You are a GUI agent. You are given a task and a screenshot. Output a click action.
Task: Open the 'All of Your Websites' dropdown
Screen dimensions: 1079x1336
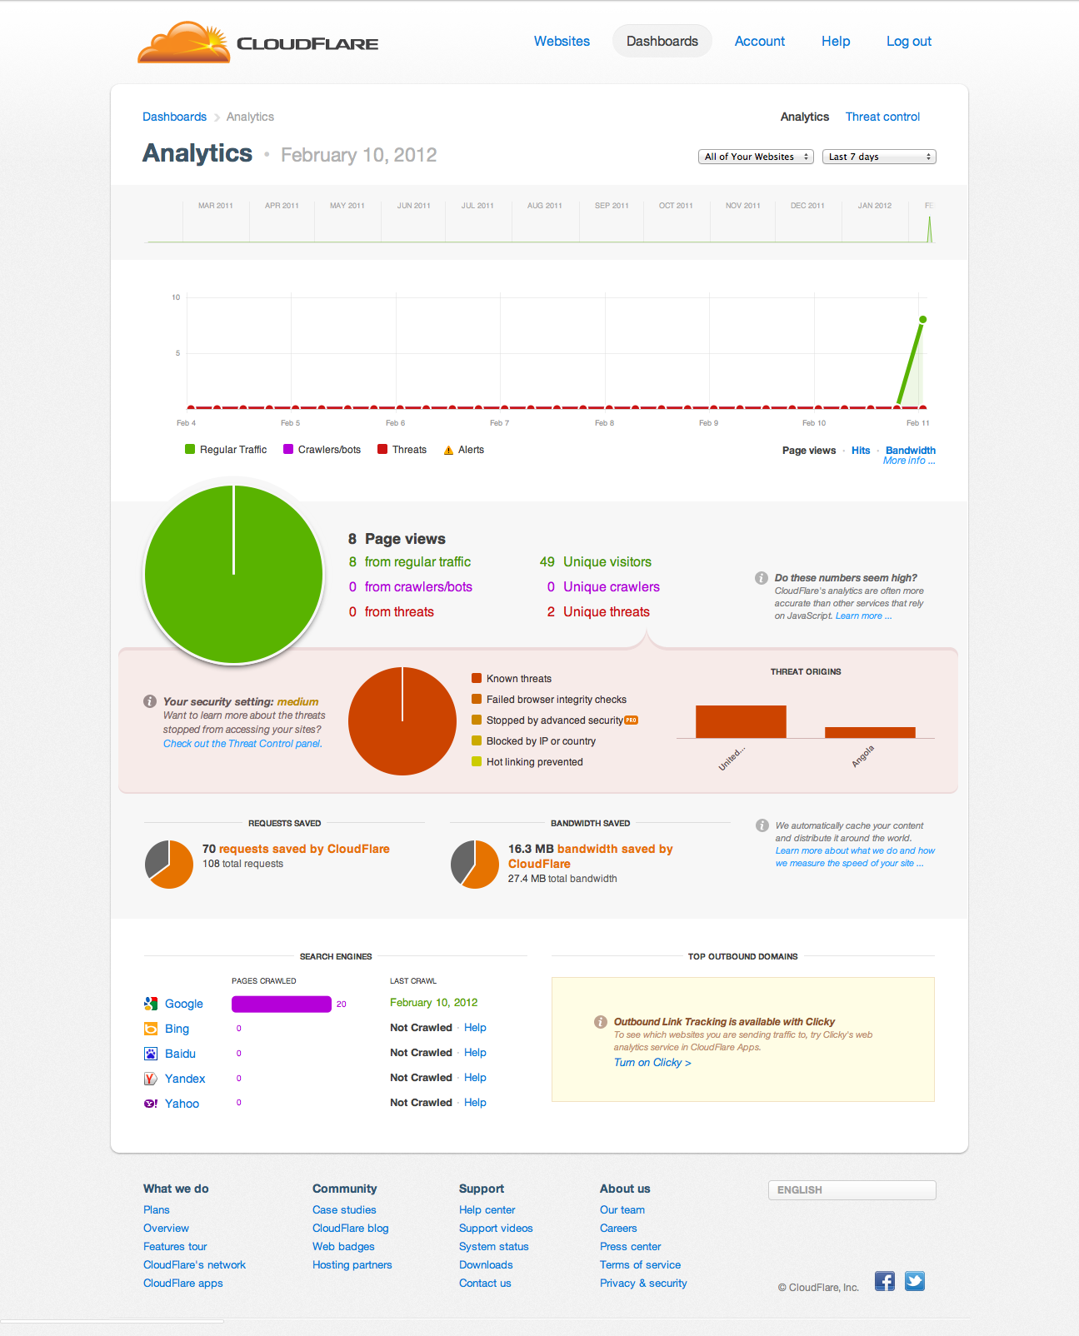[756, 157]
